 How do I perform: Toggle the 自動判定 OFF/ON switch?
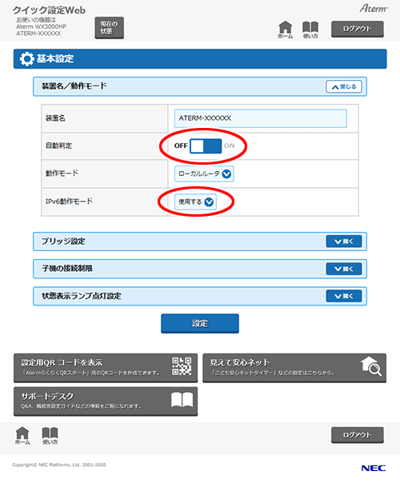206,146
